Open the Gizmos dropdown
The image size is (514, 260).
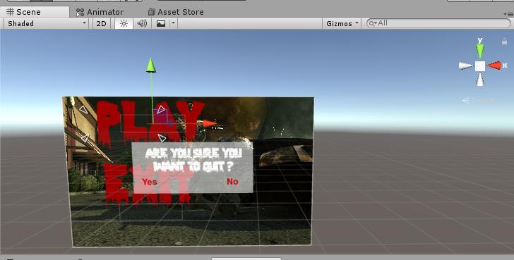click(x=341, y=23)
